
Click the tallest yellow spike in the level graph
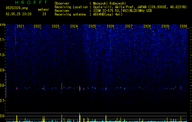(x=80, y=117)
